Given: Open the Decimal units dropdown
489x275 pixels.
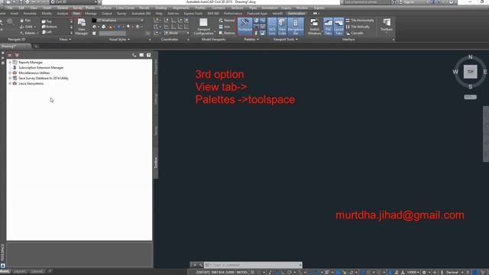Looking at the screenshot, I should [x=455, y=272].
